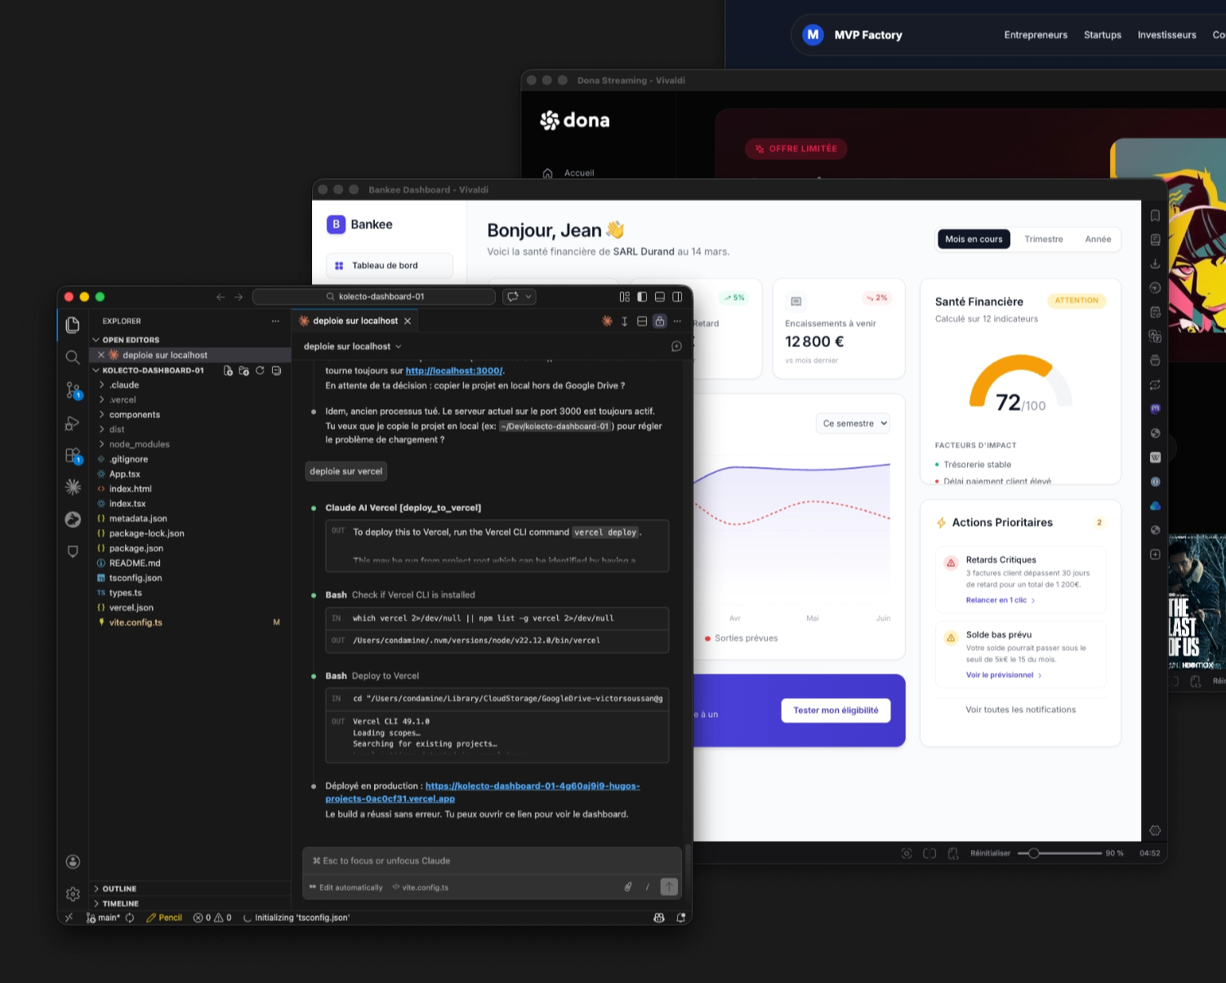
Task: Expand the OUTLINE section
Action: [x=119, y=889]
